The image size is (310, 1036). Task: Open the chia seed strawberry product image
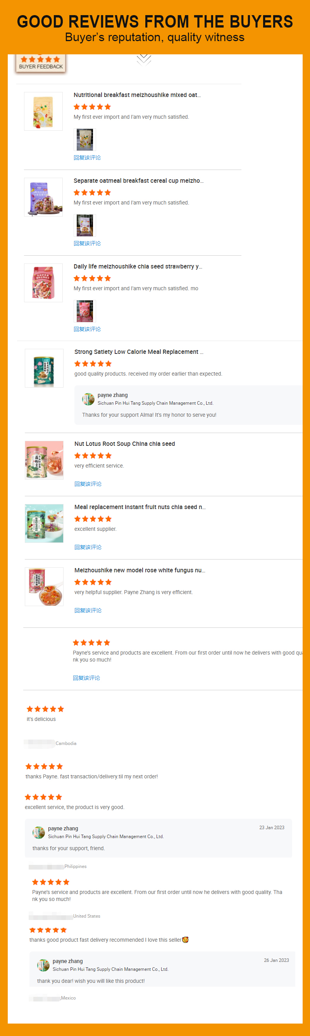pyautogui.click(x=43, y=283)
